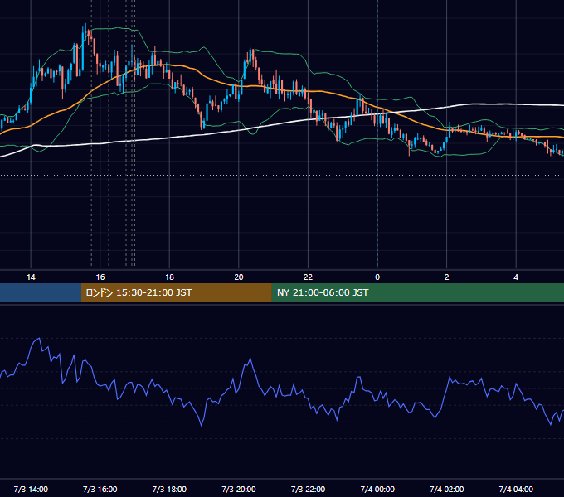Select the ロンドン 15:30-21:00 JST session bar

tap(176, 292)
